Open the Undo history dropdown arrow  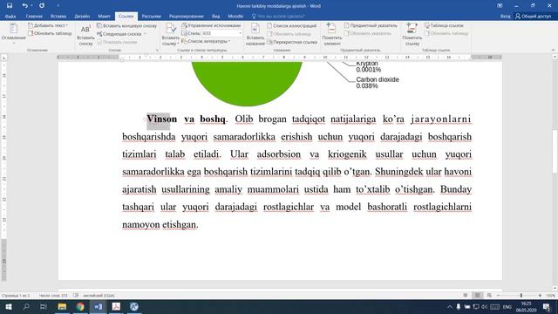31,6
